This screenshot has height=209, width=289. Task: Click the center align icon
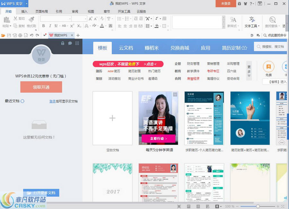click(125, 26)
